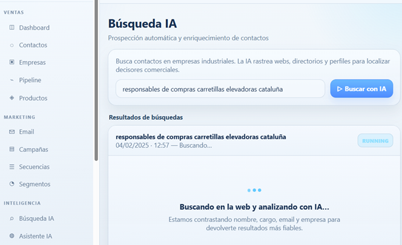Focus the AI search query input field
This screenshot has height=245, width=402.
click(220, 89)
